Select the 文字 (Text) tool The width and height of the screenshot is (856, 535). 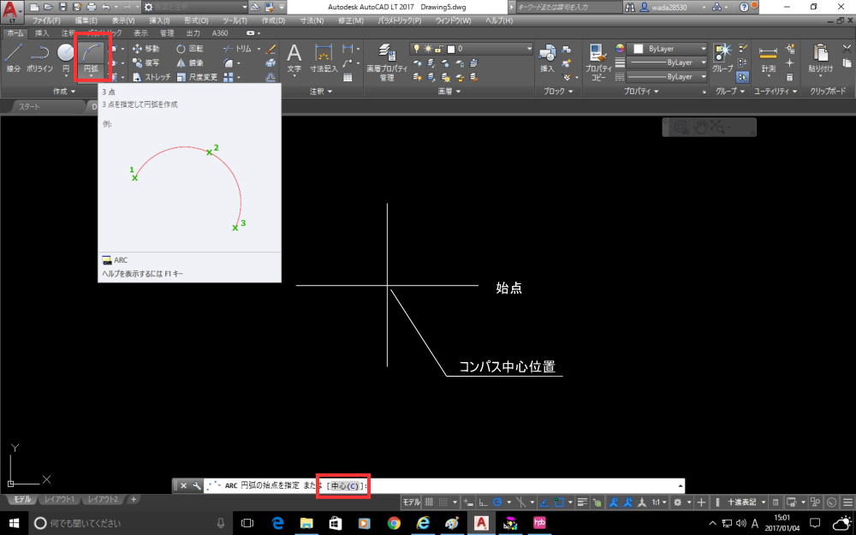click(294, 59)
